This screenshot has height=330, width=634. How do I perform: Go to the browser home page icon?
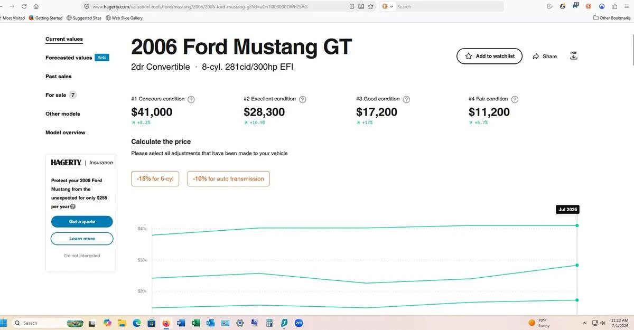click(x=36, y=6)
